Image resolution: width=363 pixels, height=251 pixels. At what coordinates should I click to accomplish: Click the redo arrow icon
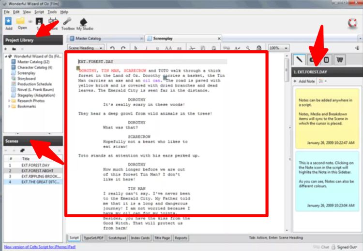(123, 48)
